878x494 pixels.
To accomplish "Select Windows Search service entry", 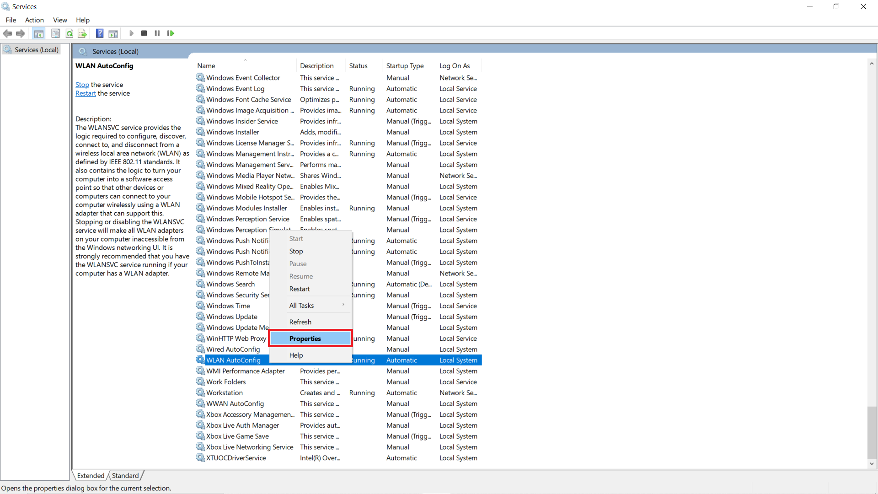I will click(231, 284).
